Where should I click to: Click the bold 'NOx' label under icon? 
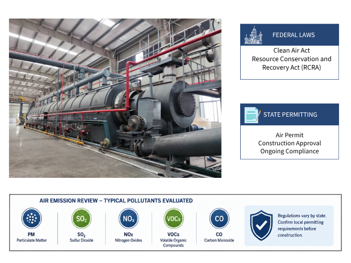(x=128, y=234)
